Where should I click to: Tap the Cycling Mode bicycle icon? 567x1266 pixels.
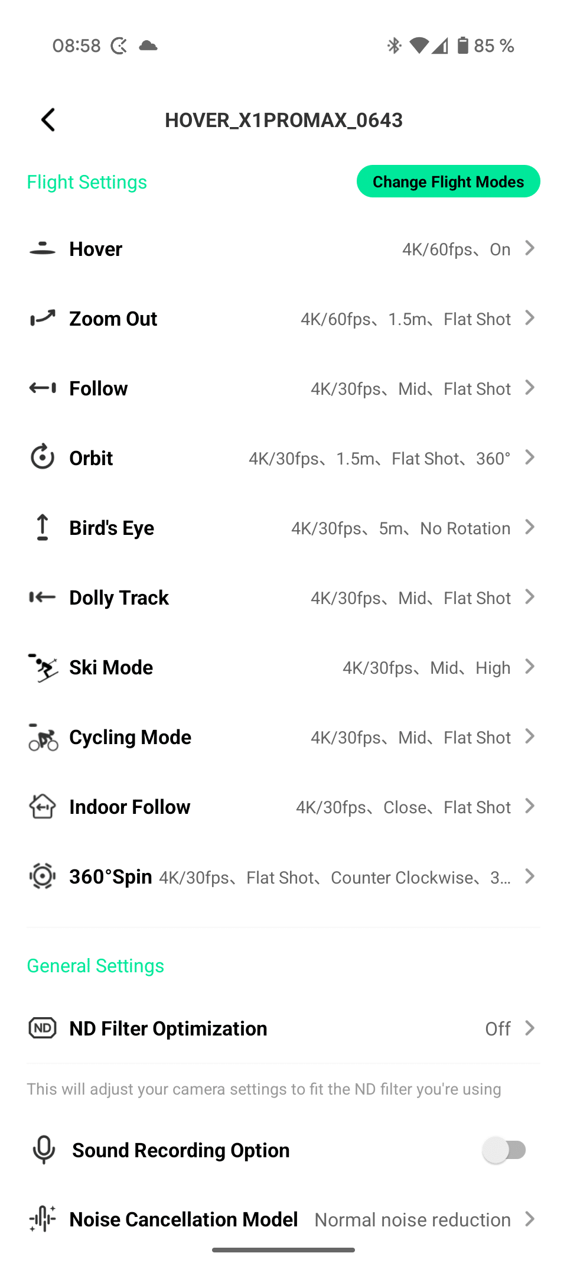43,737
